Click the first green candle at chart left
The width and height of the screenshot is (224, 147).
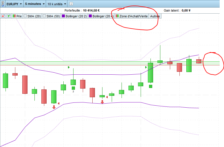click(5, 81)
